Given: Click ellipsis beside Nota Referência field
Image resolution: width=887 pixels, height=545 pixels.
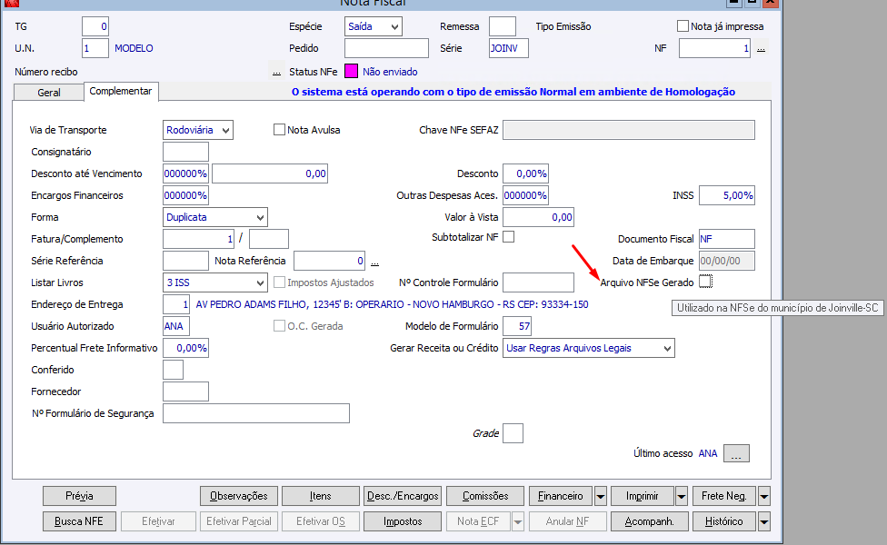Looking at the screenshot, I should pyautogui.click(x=374, y=262).
